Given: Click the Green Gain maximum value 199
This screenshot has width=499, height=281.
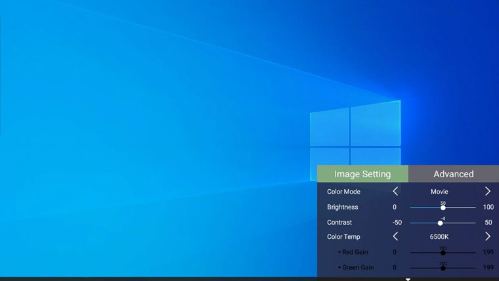Looking at the screenshot, I should [488, 267].
